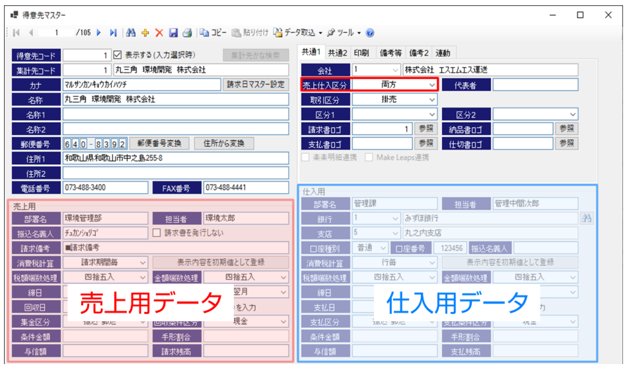The width and height of the screenshot is (629, 368).
Task: Open the 区分2 dropdown
Action: pos(572,114)
